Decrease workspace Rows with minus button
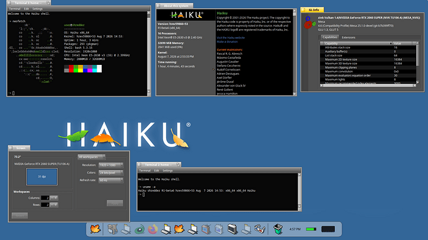Image resolution: width=428 pixels, height=240 pixels. pyautogui.click(x=52, y=205)
